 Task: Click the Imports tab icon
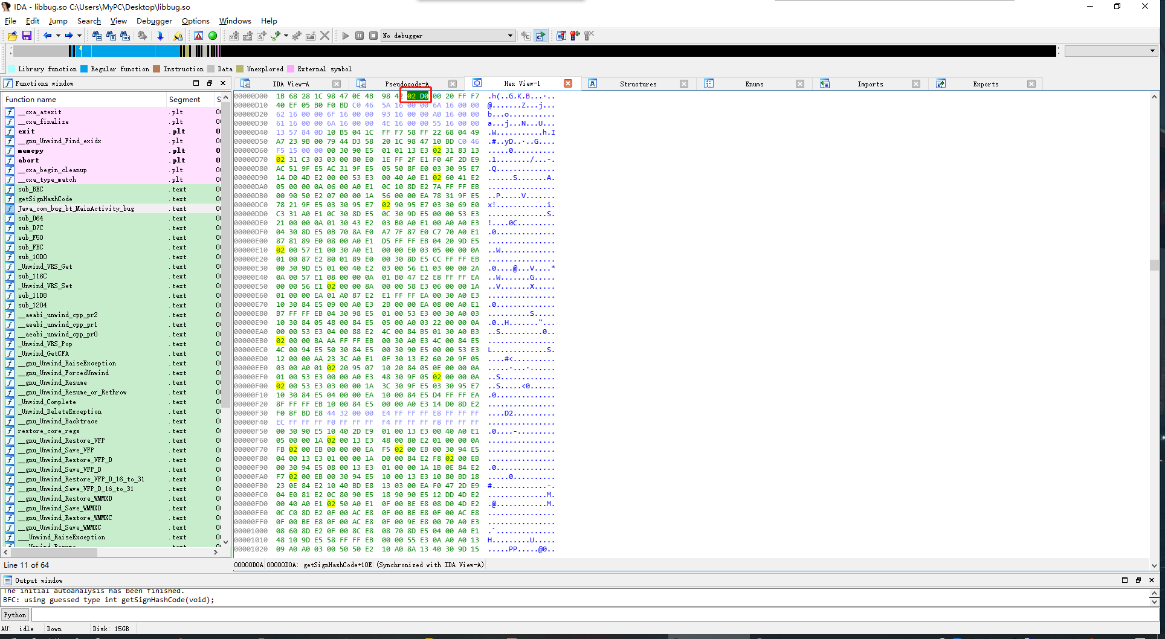coord(825,83)
